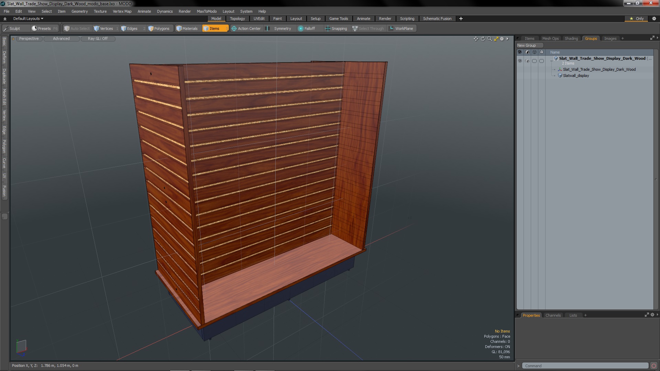
Task: Toggle Auto Select
Action: pyautogui.click(x=77, y=29)
